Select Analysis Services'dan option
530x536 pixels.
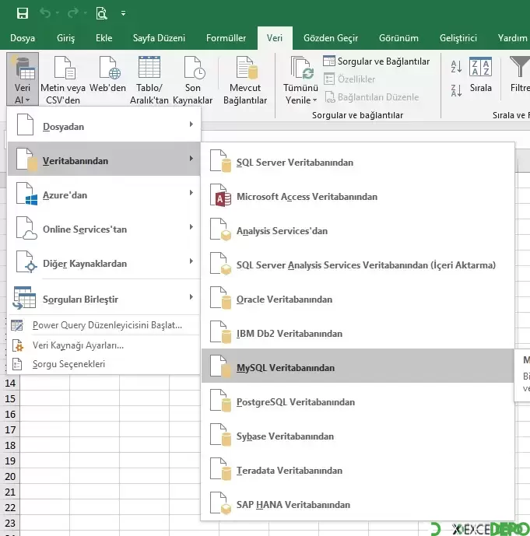point(358,229)
